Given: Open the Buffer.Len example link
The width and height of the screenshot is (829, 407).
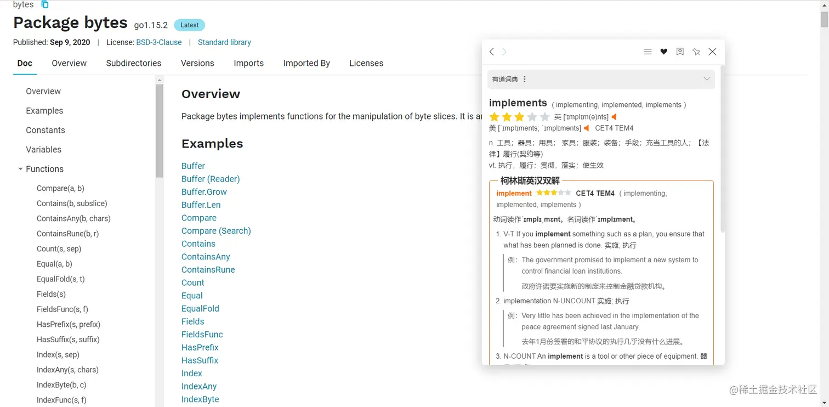Looking at the screenshot, I should (201, 205).
